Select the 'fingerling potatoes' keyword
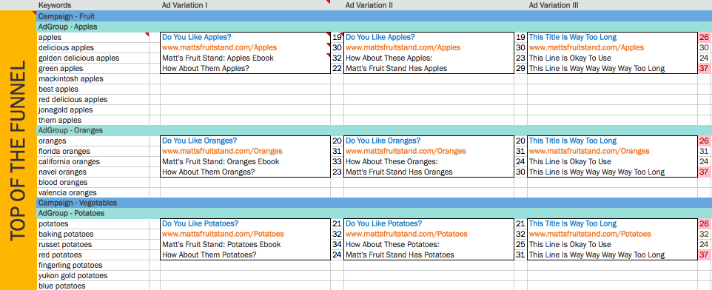 pos(93,265)
